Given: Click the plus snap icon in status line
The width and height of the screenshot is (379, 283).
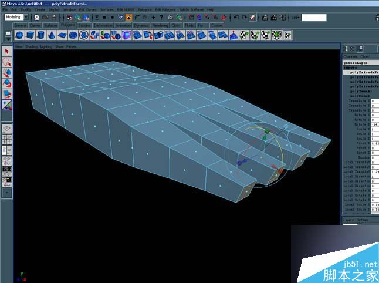Looking at the screenshot, I should pyautogui.click(x=153, y=17).
